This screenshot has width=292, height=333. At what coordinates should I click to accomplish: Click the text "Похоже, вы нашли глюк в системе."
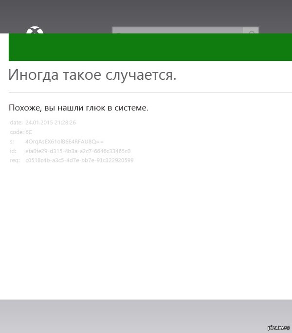point(78,108)
